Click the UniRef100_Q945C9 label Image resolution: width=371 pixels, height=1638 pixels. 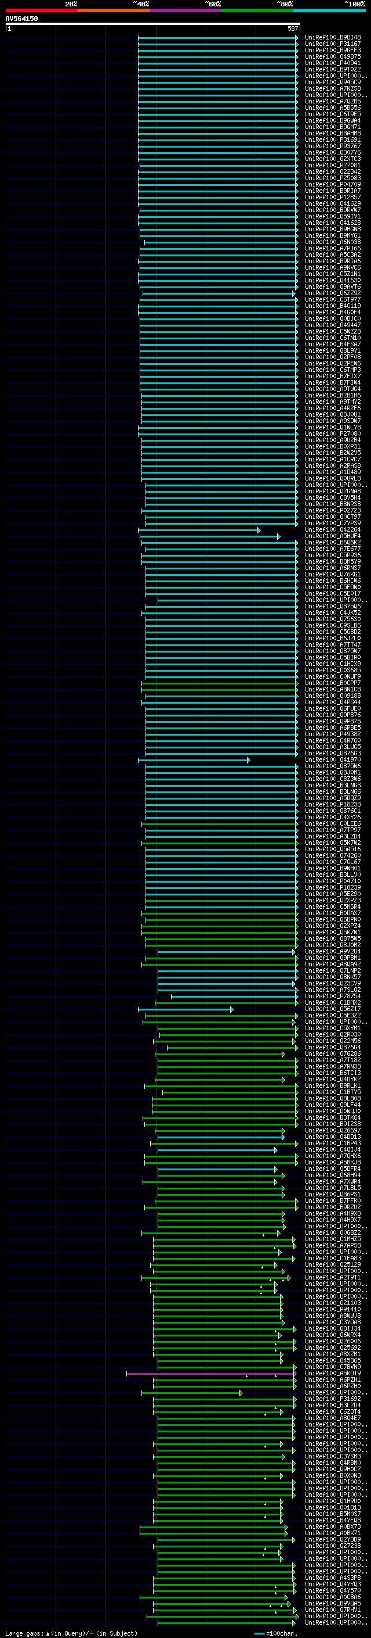333,82
